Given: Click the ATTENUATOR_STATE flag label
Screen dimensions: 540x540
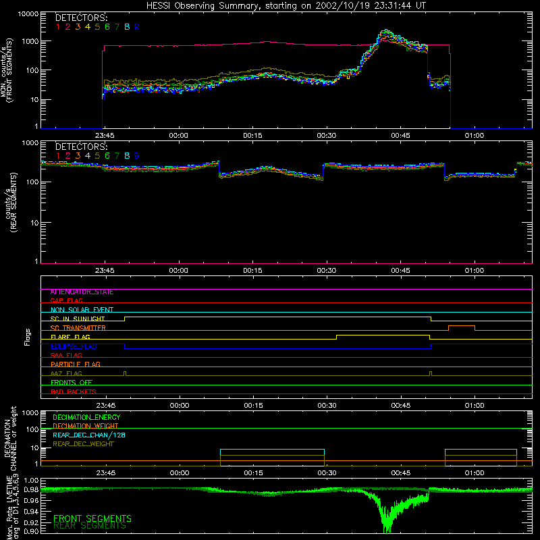Looking at the screenshot, I should [x=82, y=292].
